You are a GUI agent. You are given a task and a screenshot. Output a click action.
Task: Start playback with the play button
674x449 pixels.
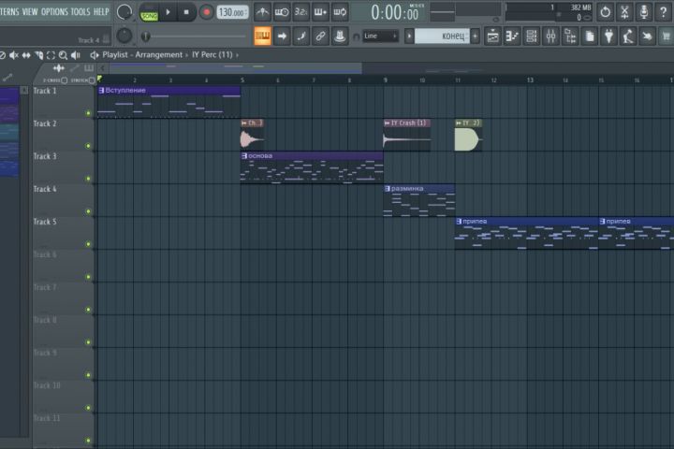(168, 12)
